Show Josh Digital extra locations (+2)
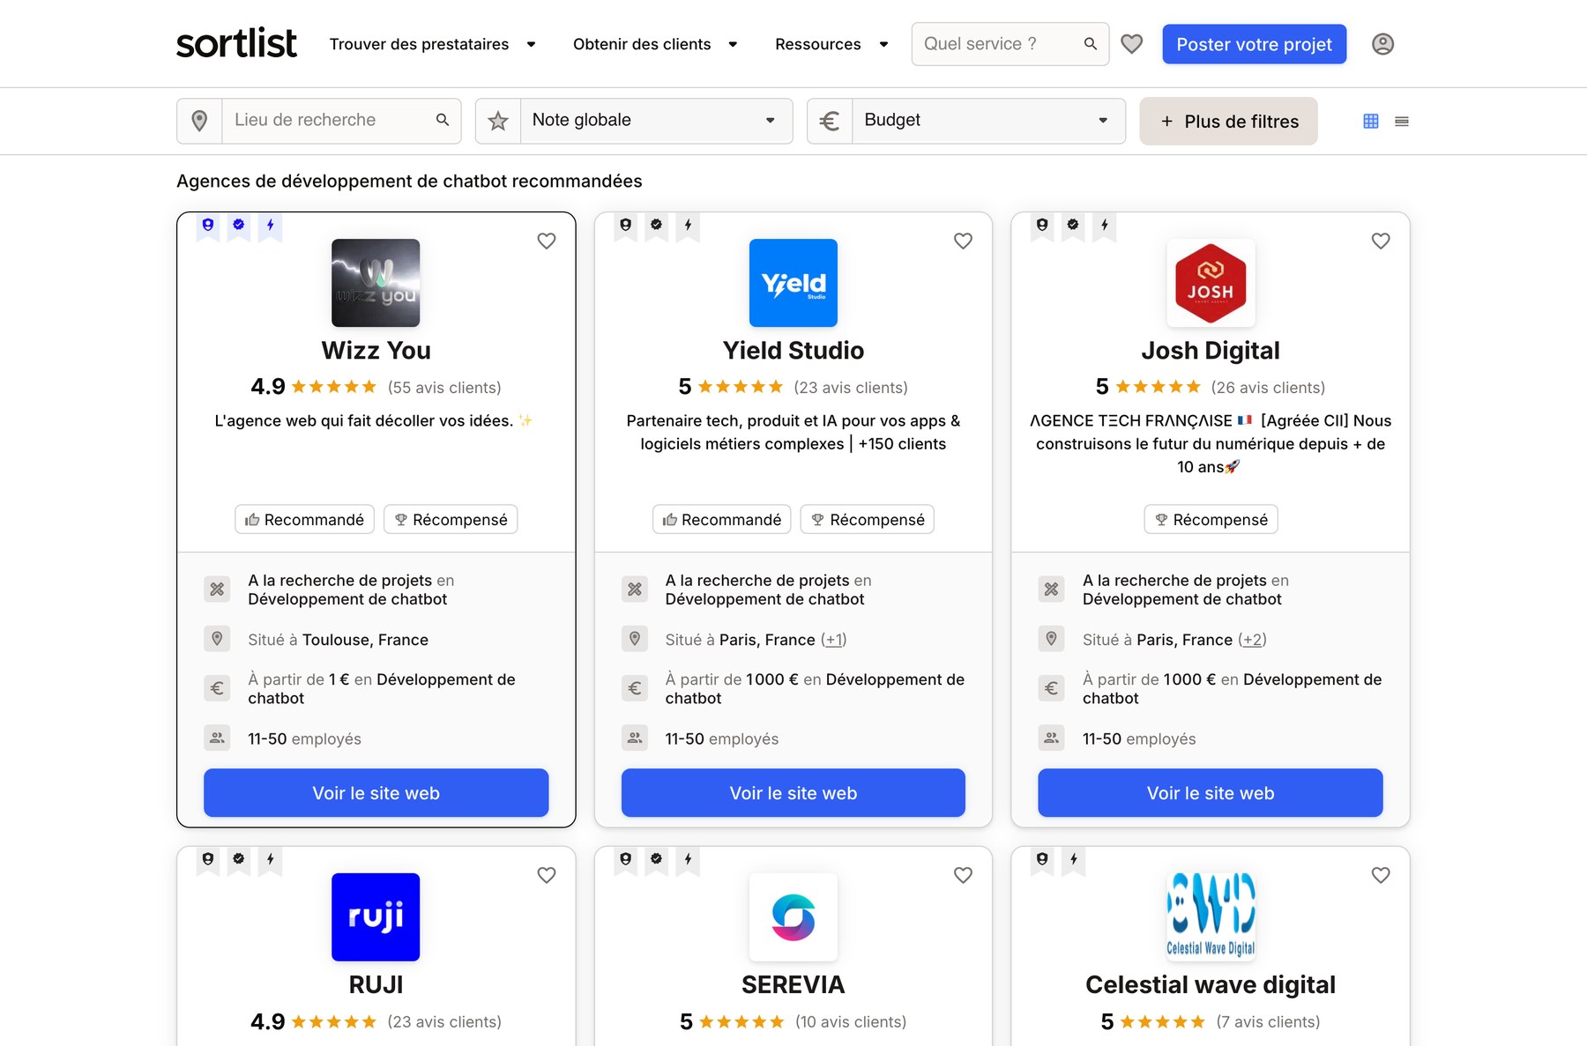The width and height of the screenshot is (1587, 1046). coord(1252,640)
